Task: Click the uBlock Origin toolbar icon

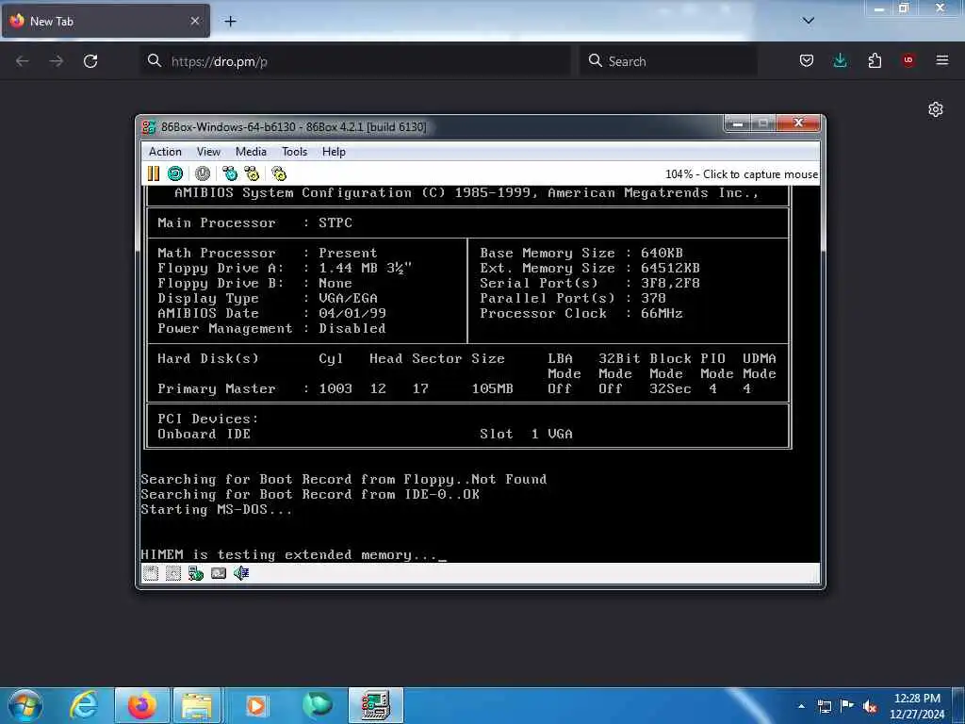Action: (908, 60)
